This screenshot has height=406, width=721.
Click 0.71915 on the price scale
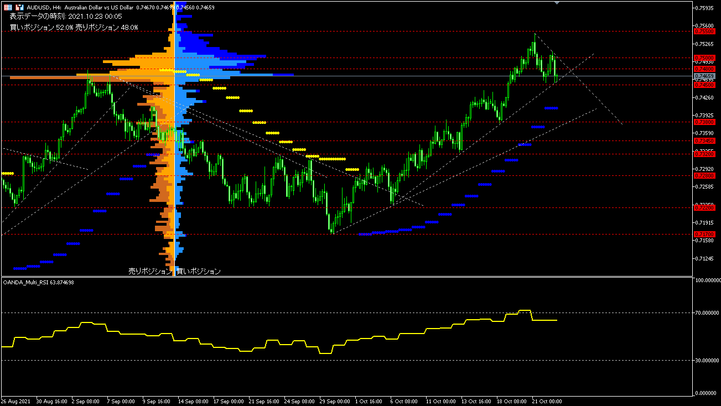pyautogui.click(x=705, y=223)
